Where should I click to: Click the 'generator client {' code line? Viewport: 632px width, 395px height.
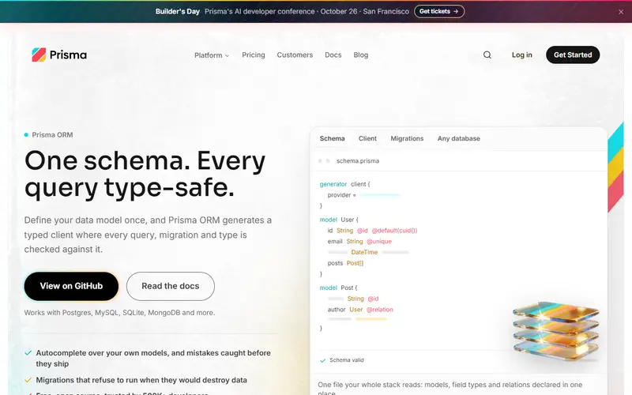(344, 184)
